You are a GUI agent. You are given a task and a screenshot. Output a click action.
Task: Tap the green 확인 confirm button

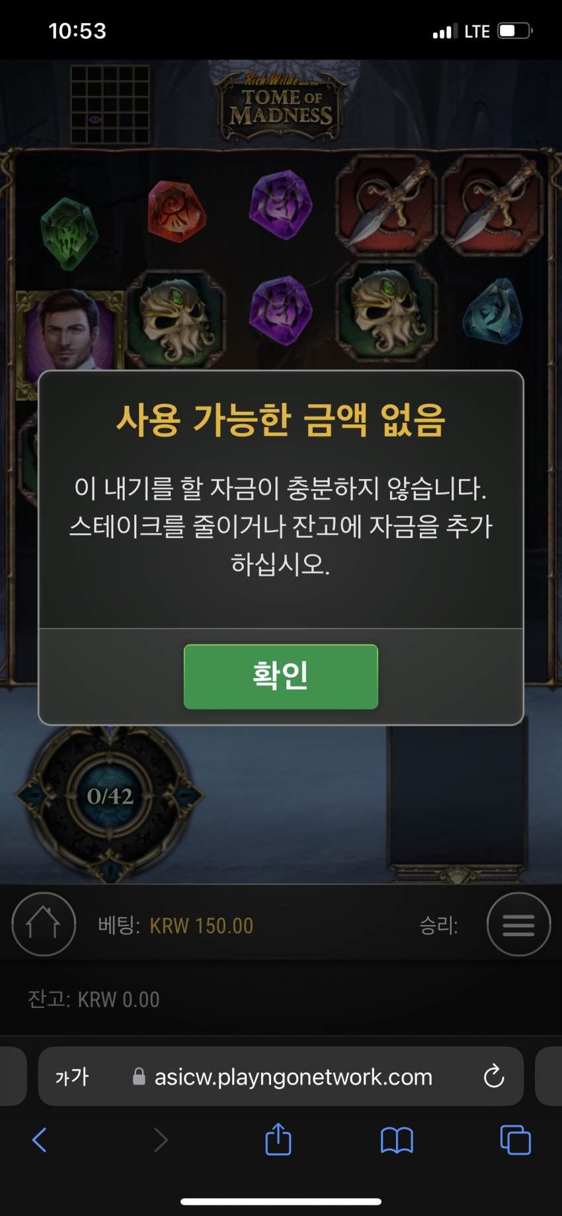pyautogui.click(x=281, y=676)
